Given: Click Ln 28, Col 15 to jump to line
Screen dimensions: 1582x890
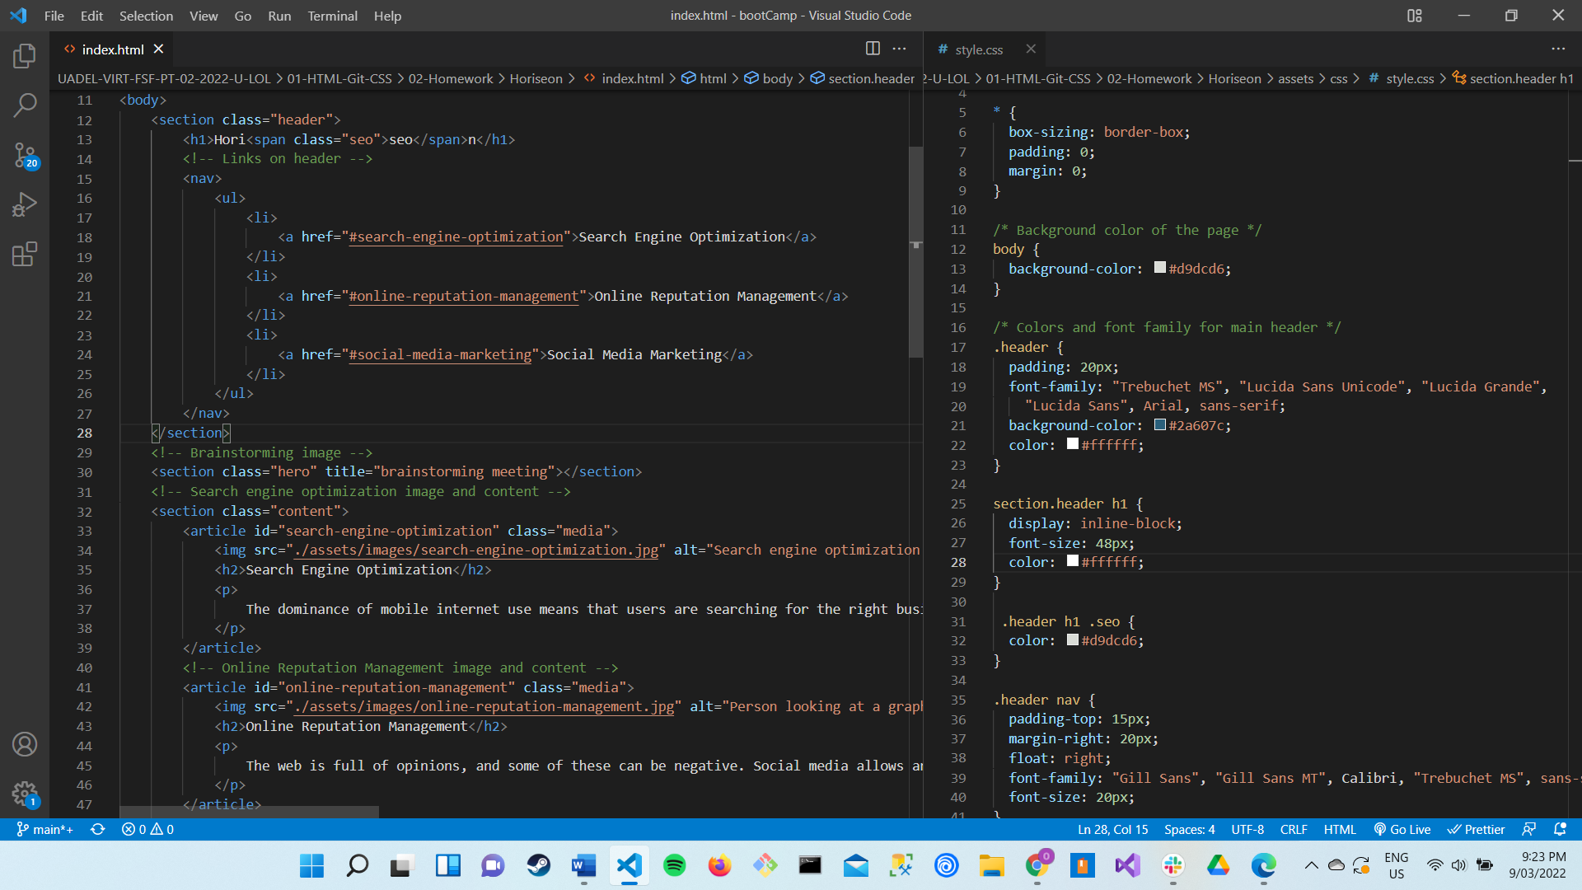Looking at the screenshot, I should (1112, 830).
